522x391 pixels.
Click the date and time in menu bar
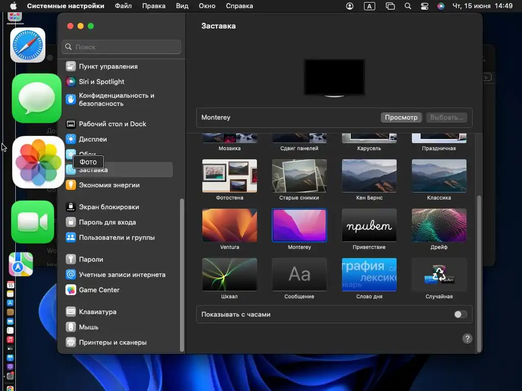point(482,6)
